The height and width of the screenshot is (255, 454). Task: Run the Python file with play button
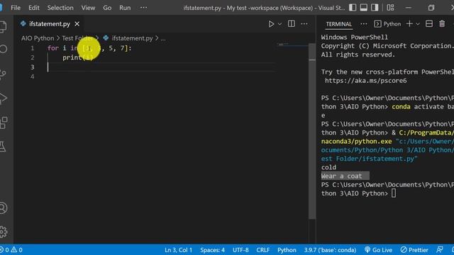(x=271, y=24)
